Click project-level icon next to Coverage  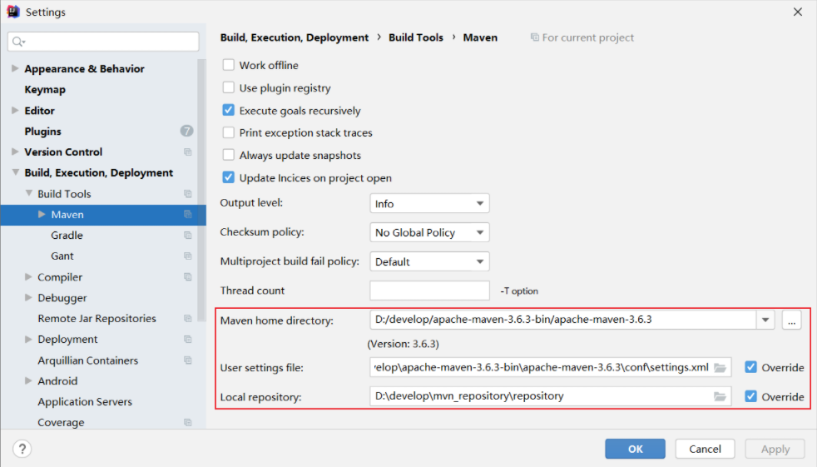click(x=187, y=422)
